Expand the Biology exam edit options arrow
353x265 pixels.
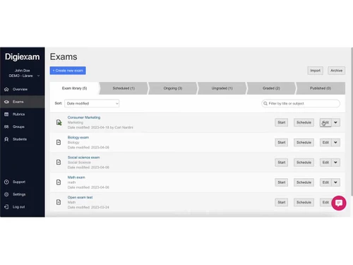(x=335, y=142)
